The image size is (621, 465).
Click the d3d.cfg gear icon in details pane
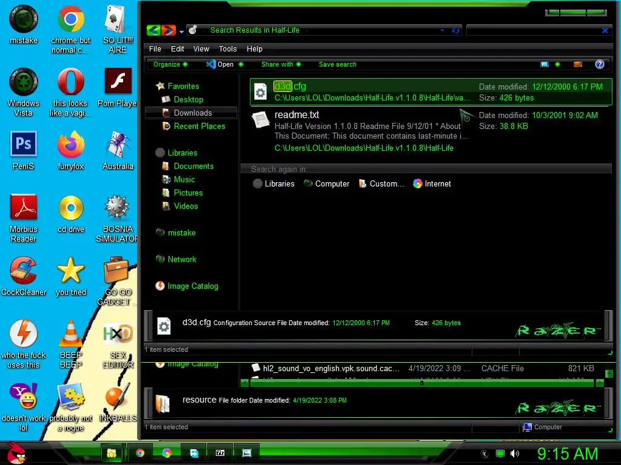tap(164, 326)
